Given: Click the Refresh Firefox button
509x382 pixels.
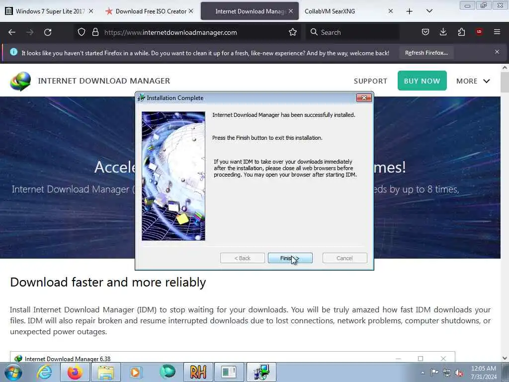Looking at the screenshot, I should pos(426,53).
